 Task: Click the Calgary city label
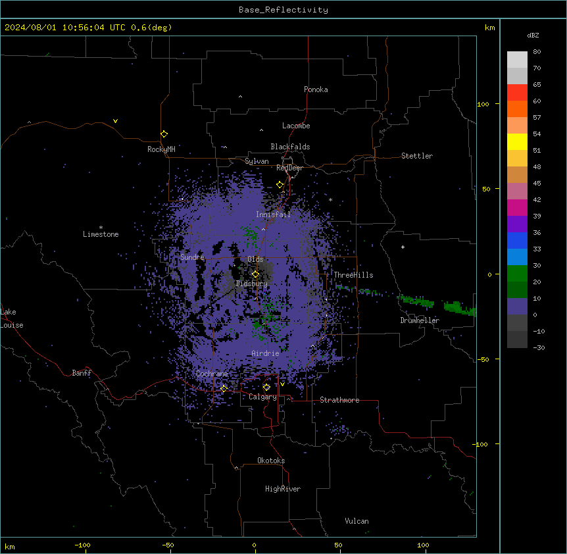click(262, 397)
